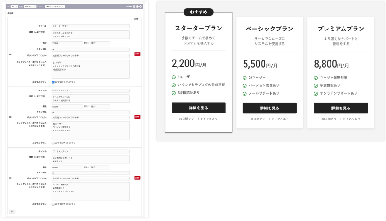The image size is (386, 221).
Task: Enable おすすめプランにする for the Basic plan
Action: [x=53, y=143]
